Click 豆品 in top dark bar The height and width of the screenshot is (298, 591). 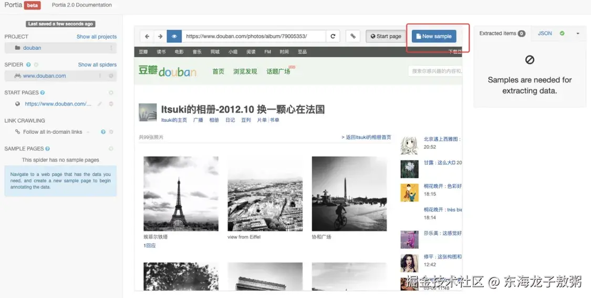[302, 52]
